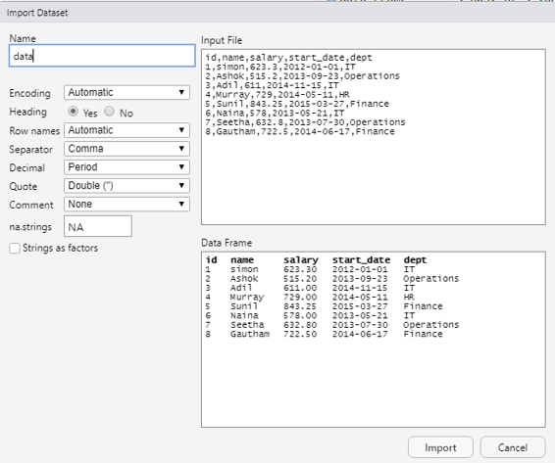The image size is (555, 463).
Task: Click the Cancel button
Action: coord(513,447)
